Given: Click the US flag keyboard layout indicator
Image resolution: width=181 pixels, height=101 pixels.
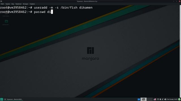Looking at the screenshot, I should 155,99.
